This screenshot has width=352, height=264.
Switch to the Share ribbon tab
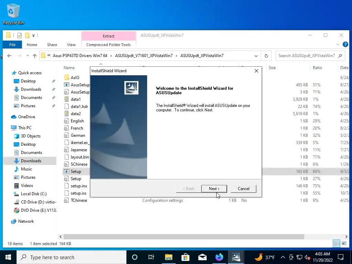click(52, 45)
